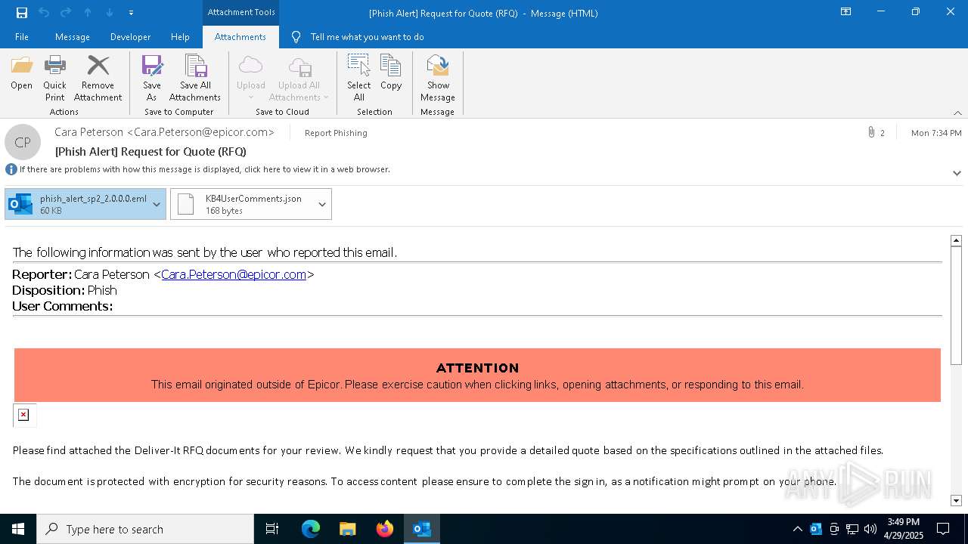Open Firefox from taskbar

pos(385,529)
